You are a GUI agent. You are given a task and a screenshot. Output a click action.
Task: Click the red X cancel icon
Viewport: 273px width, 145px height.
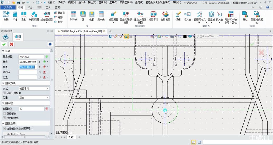pyautogui.click(x=11, y=44)
